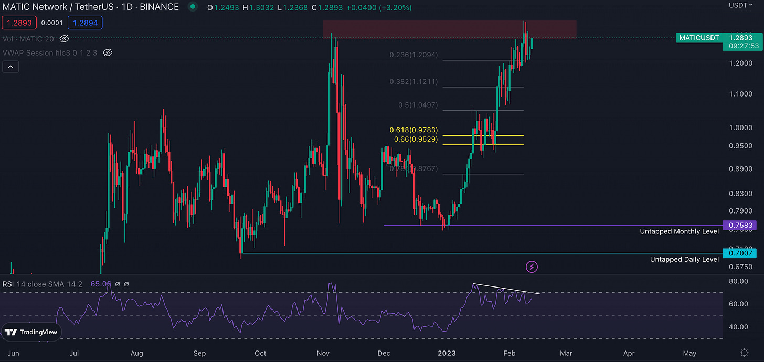
Task: Select the red supply zone rectangle
Action: coord(450,29)
